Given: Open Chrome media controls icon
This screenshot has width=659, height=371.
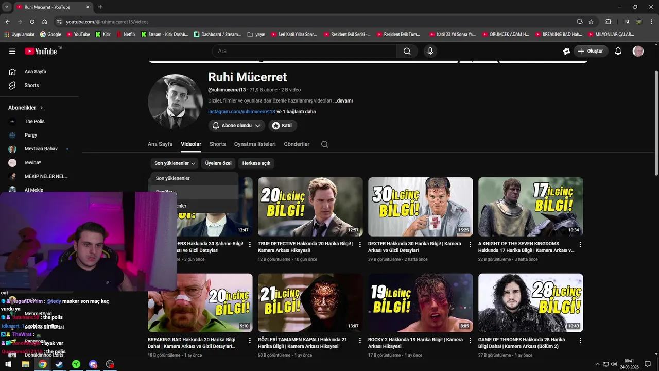Looking at the screenshot, I should pos(627,22).
